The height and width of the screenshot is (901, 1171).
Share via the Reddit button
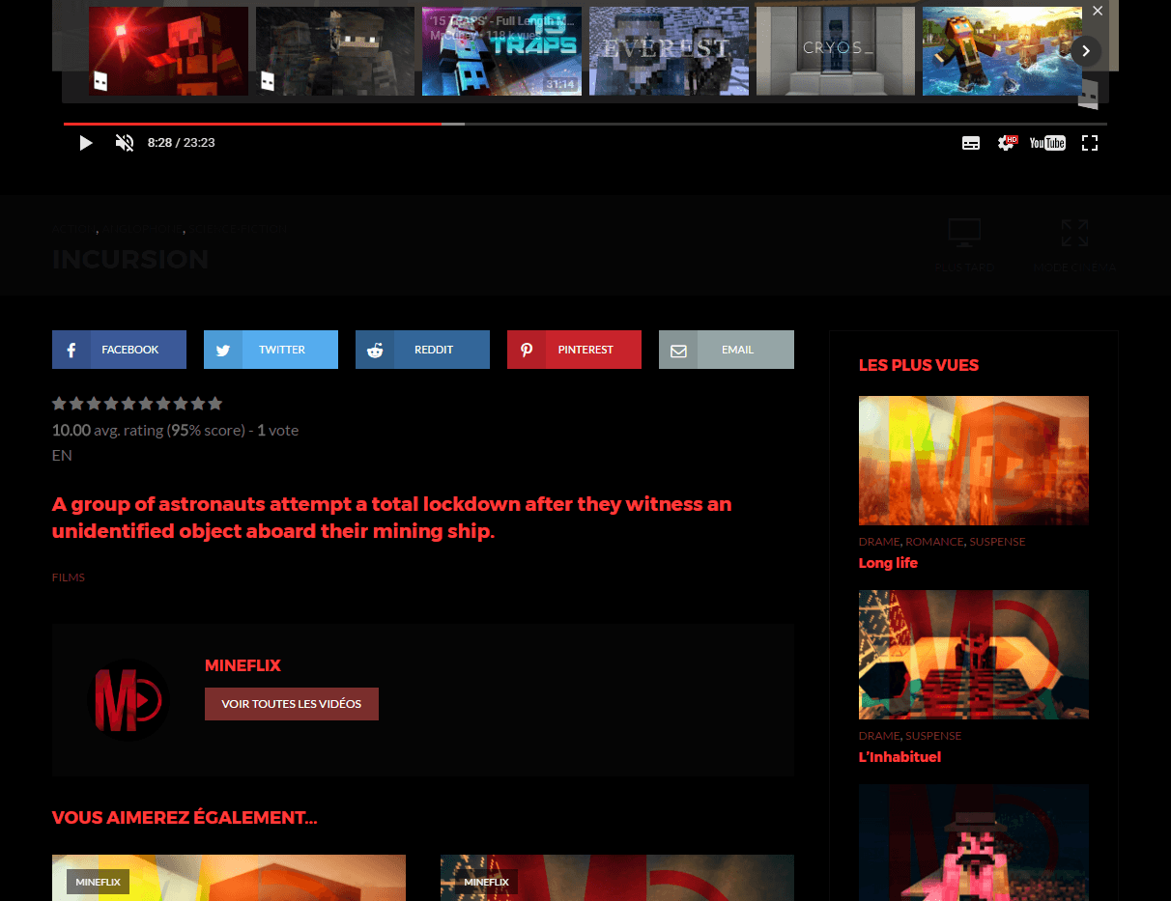click(422, 350)
